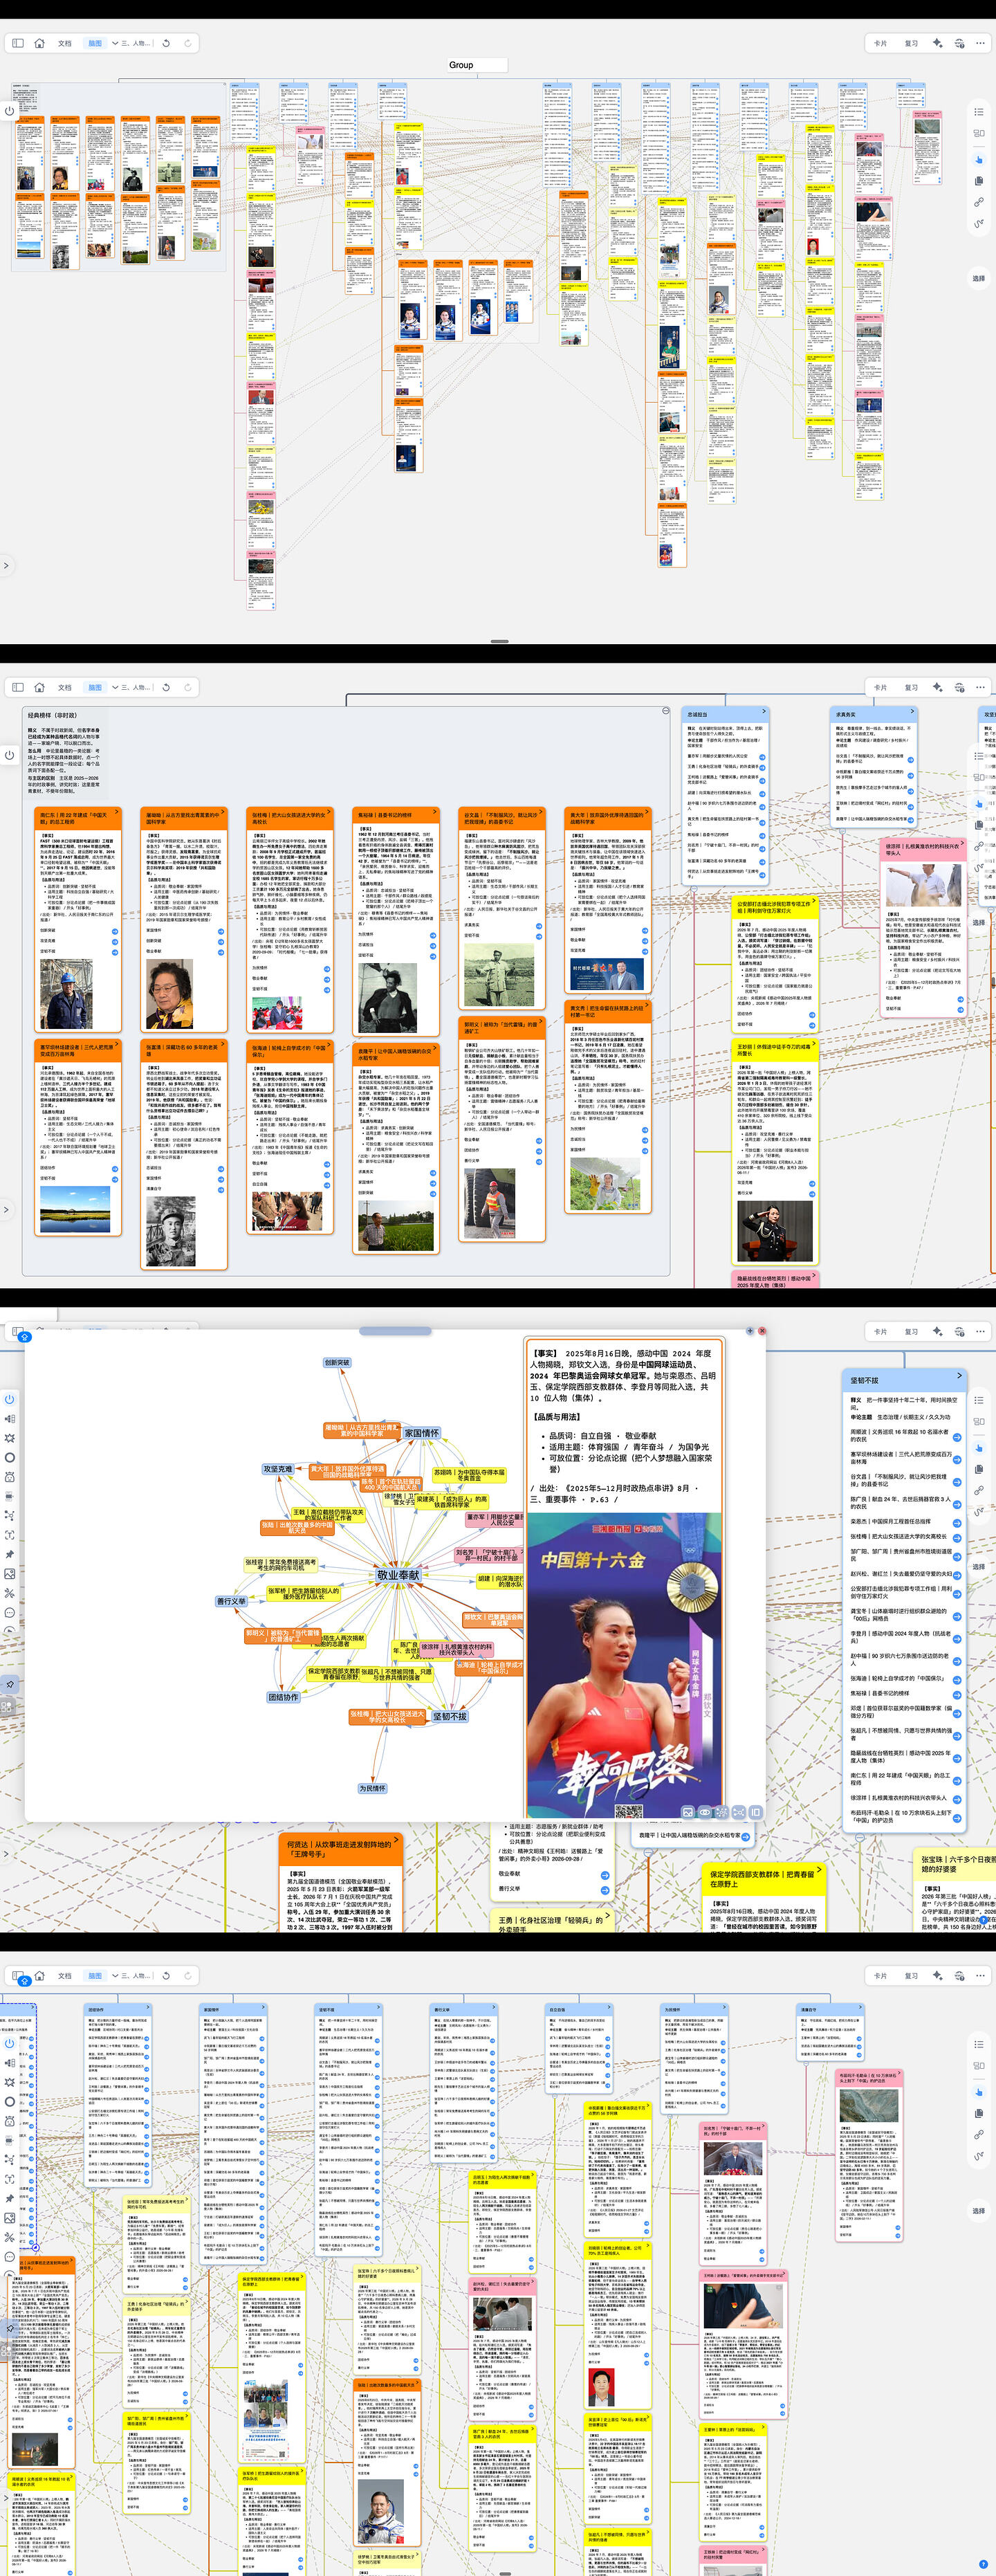The width and height of the screenshot is (996, 2576).
Task: Open the 脑图 tab in bottom capture toolbar
Action: click(x=95, y=1975)
